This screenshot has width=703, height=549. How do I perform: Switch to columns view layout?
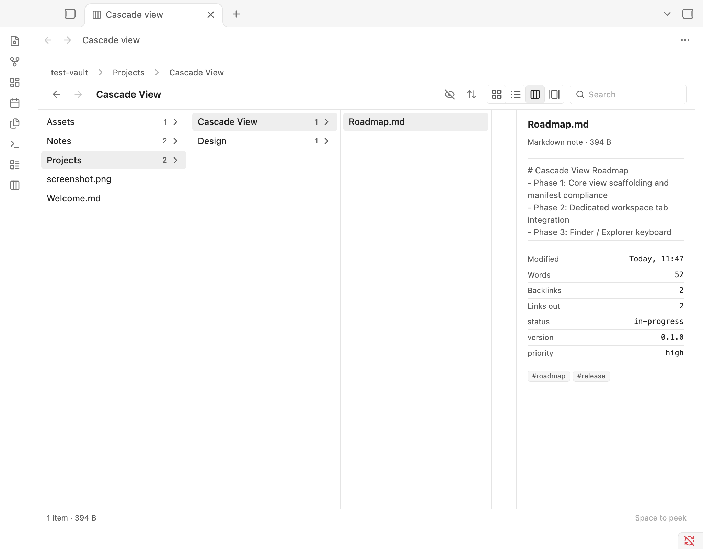[535, 94]
